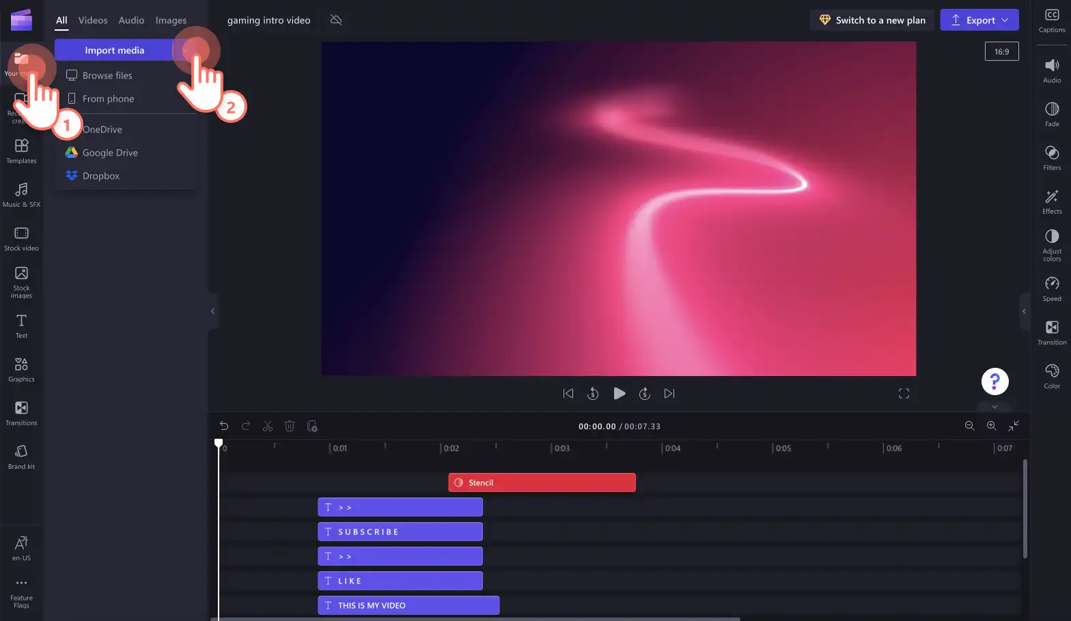Screen dimensions: 1071x621
Task: Open the Export dropdown
Action: (979, 20)
